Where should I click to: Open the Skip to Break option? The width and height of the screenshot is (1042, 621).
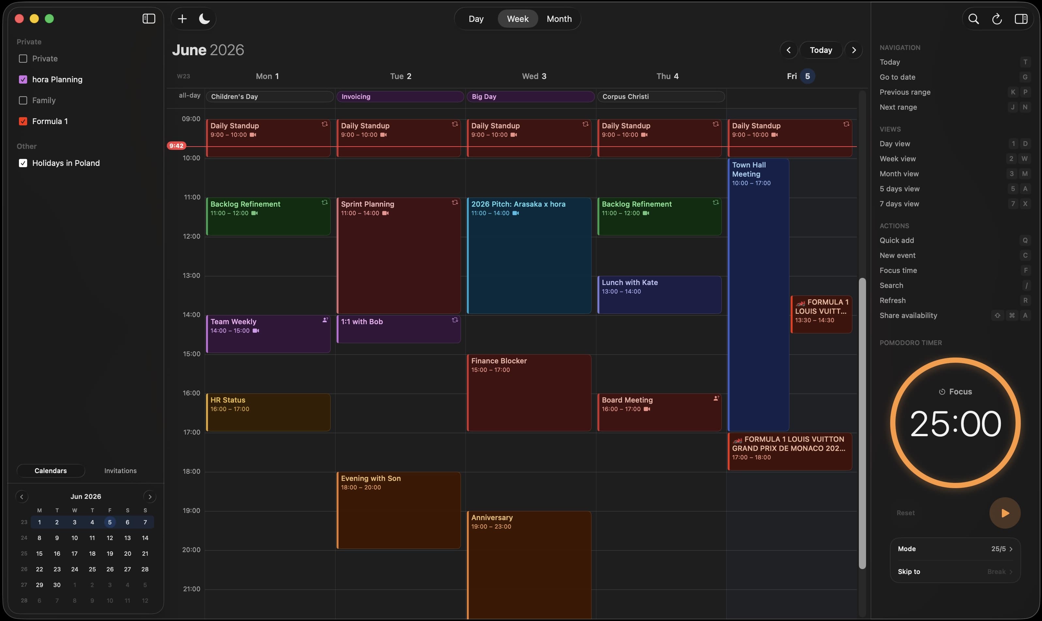pyautogui.click(x=955, y=572)
